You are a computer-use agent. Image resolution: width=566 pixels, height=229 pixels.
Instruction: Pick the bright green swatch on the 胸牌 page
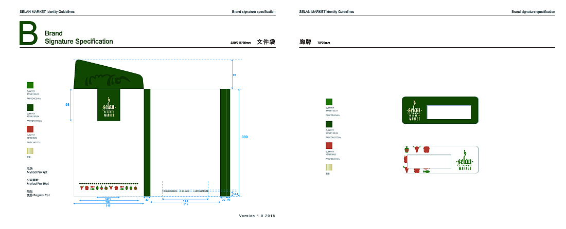click(329, 102)
